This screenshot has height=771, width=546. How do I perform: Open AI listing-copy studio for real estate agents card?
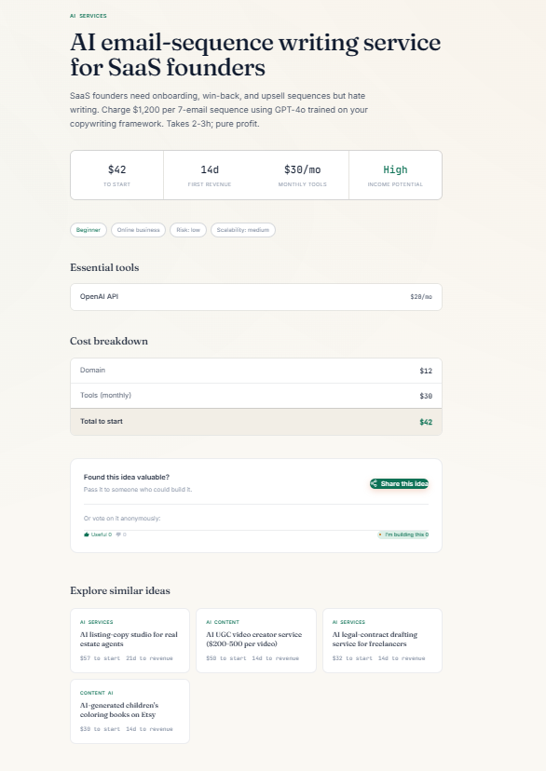[130, 641]
